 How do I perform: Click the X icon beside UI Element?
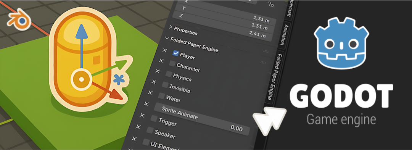(134, 139)
